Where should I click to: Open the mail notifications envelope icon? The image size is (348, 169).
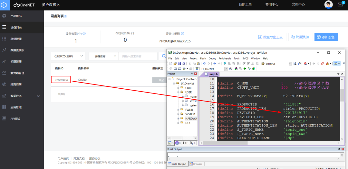click(340, 4)
